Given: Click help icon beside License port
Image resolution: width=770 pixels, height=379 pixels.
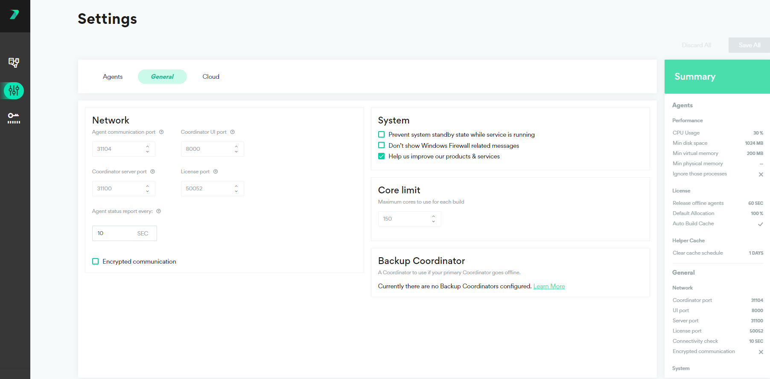Looking at the screenshot, I should (x=216, y=172).
